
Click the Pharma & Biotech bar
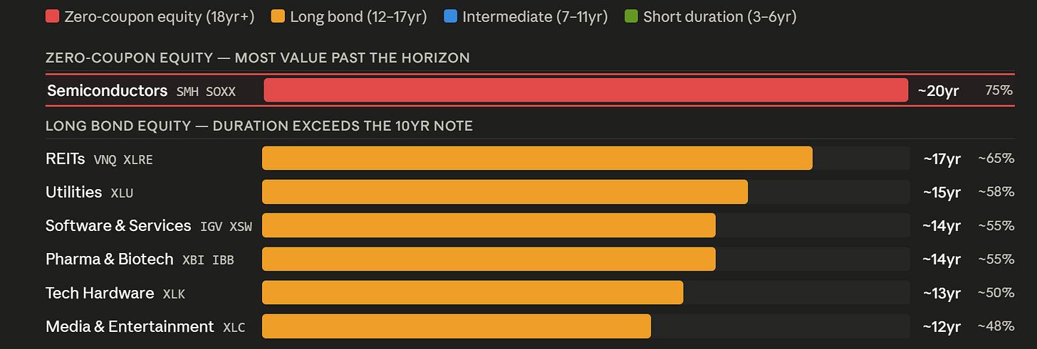point(489,259)
